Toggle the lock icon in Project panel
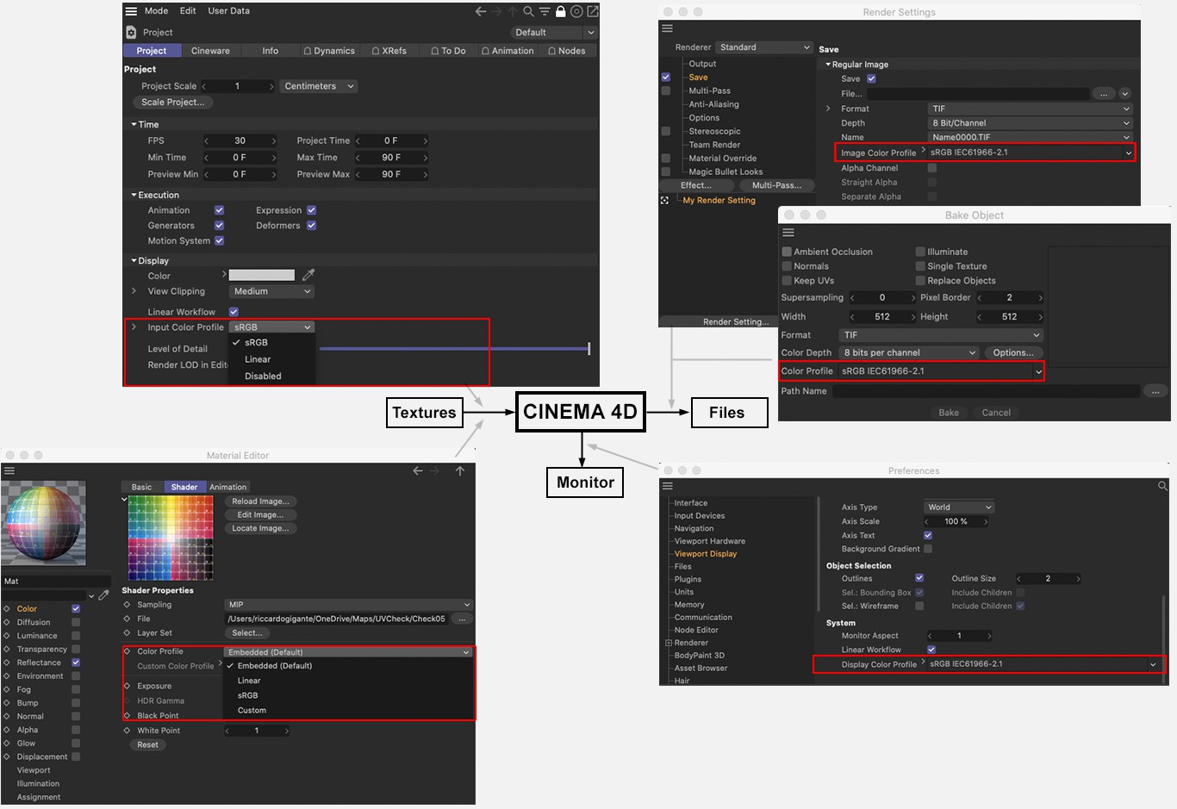The image size is (1177, 809). 561,11
